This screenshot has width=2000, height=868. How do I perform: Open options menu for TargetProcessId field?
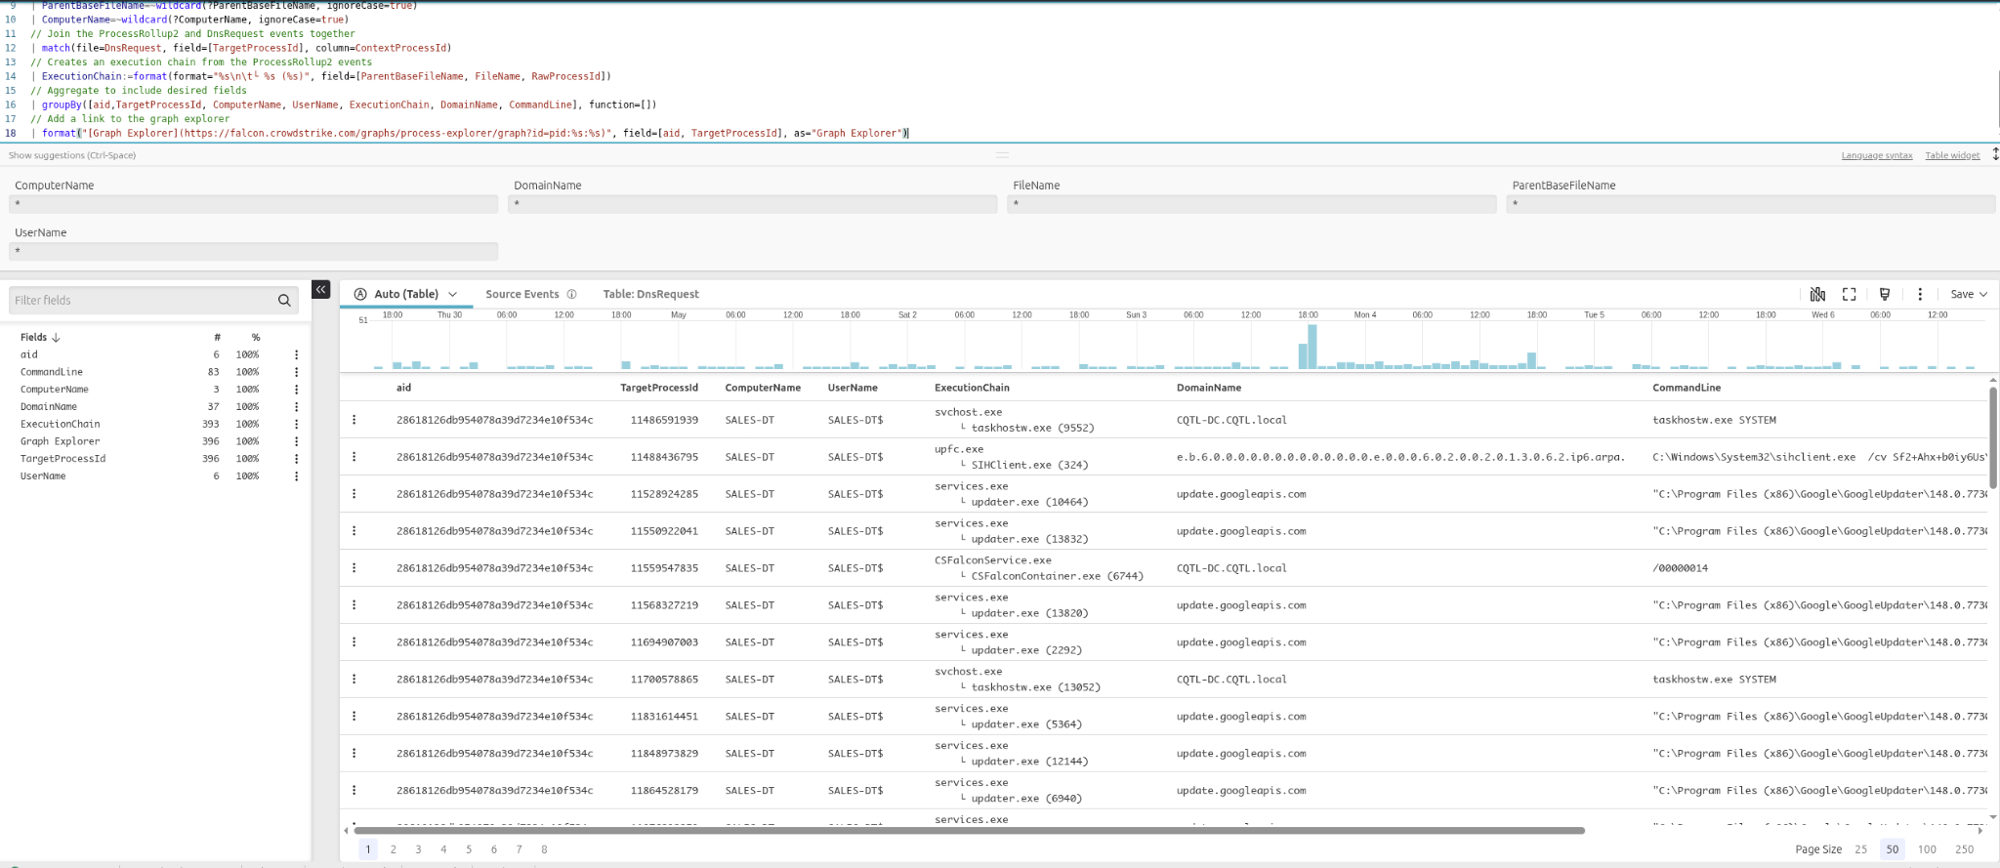296,459
